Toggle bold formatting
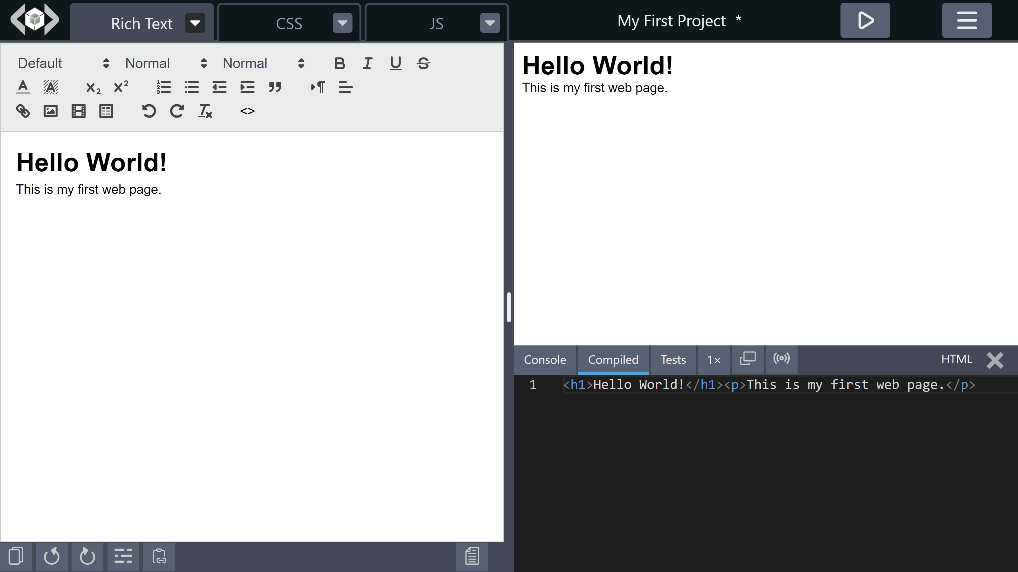The width and height of the screenshot is (1018, 572). coord(339,63)
